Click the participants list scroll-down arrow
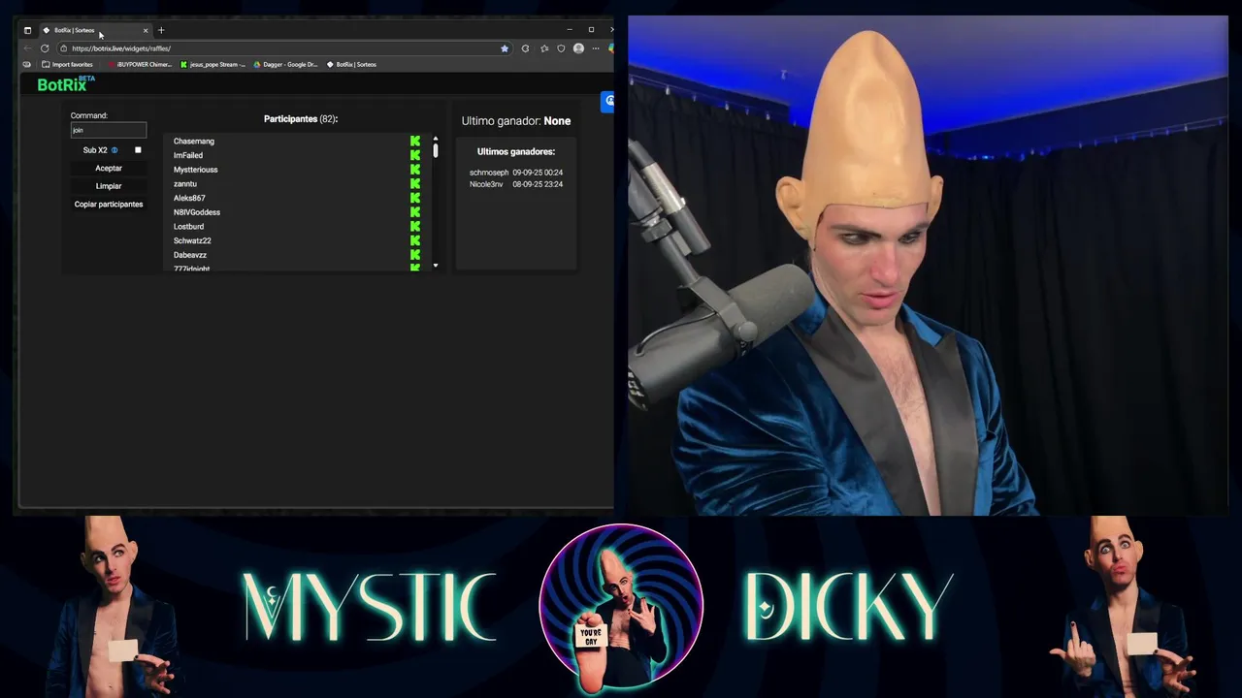 436,266
